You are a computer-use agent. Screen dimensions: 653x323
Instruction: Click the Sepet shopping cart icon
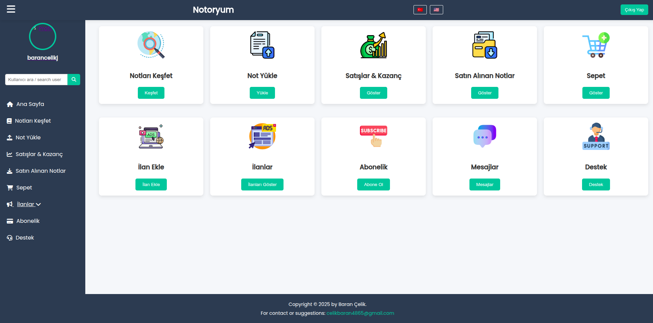(596, 45)
